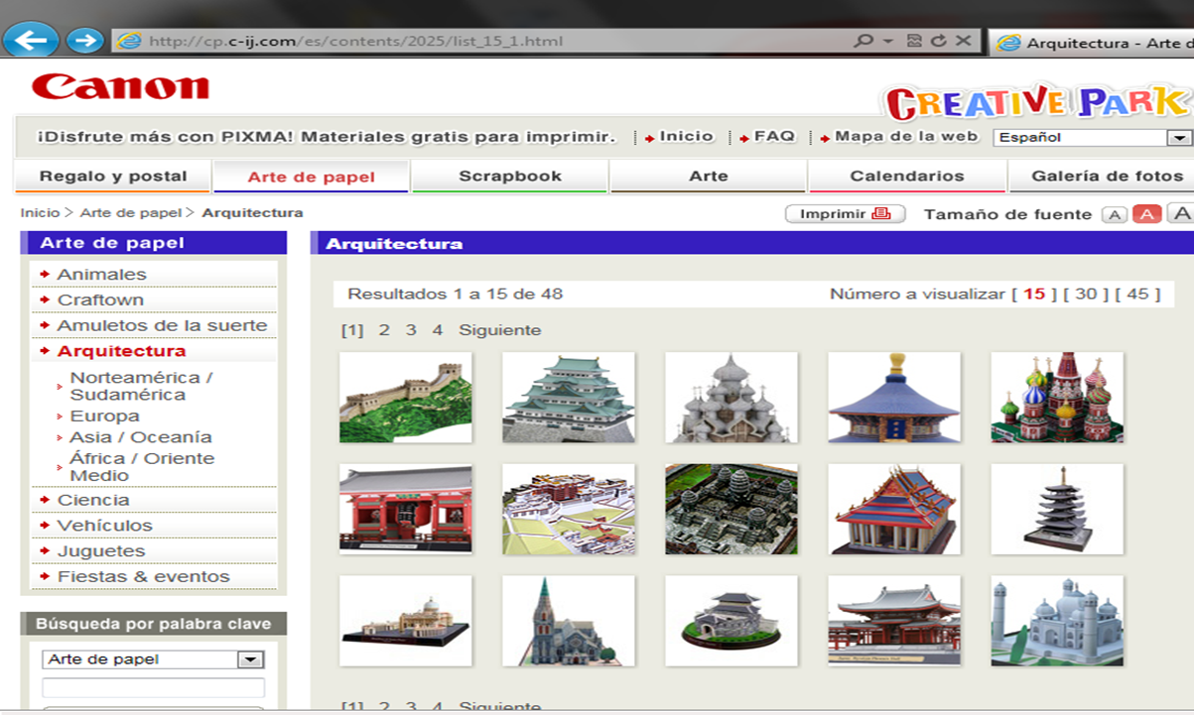Open the address bar search dropdown arrow

tap(888, 41)
